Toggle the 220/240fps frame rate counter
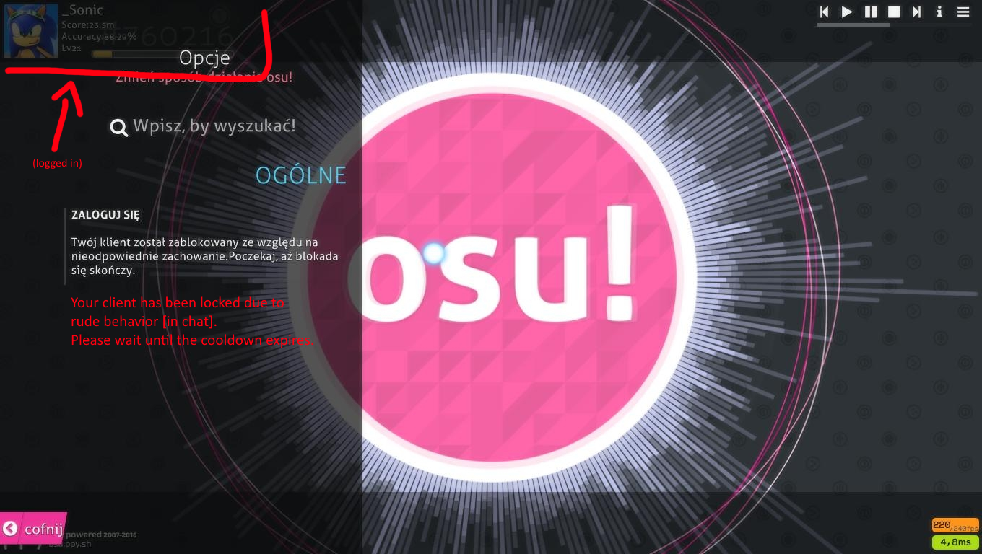Screen dimensions: 982x554 955,525
